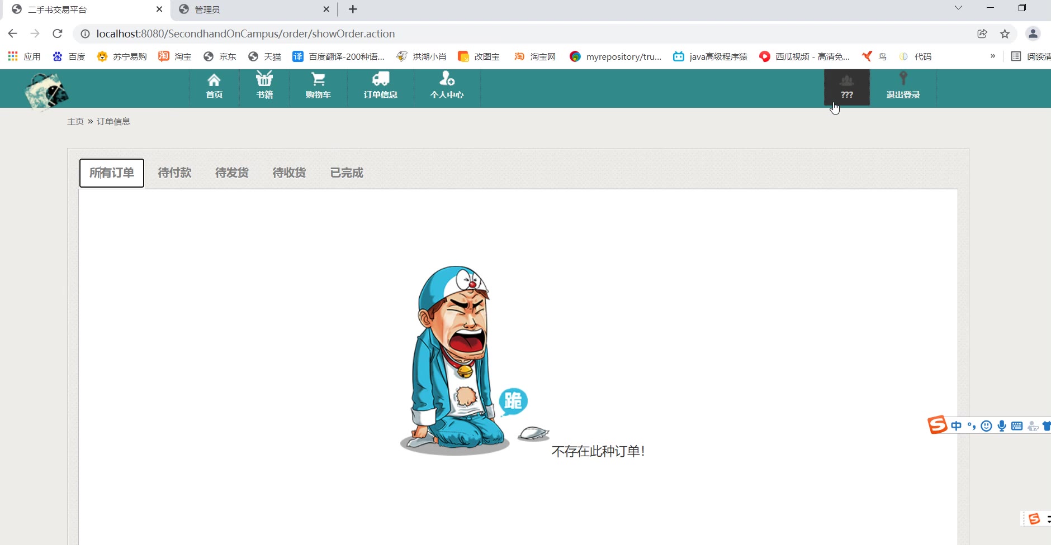Click the 主页 breadcrumb link
The width and height of the screenshot is (1051, 545).
(75, 121)
